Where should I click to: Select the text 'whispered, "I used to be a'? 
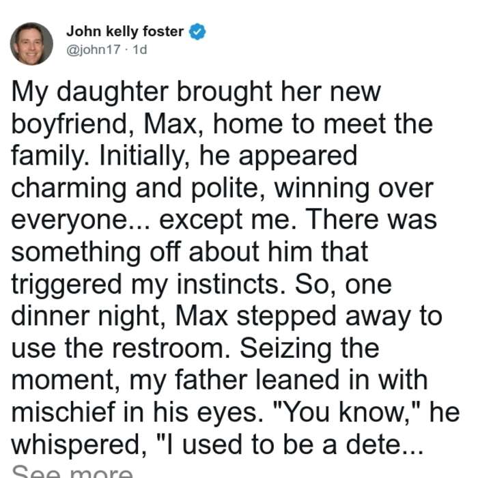pos(174,445)
